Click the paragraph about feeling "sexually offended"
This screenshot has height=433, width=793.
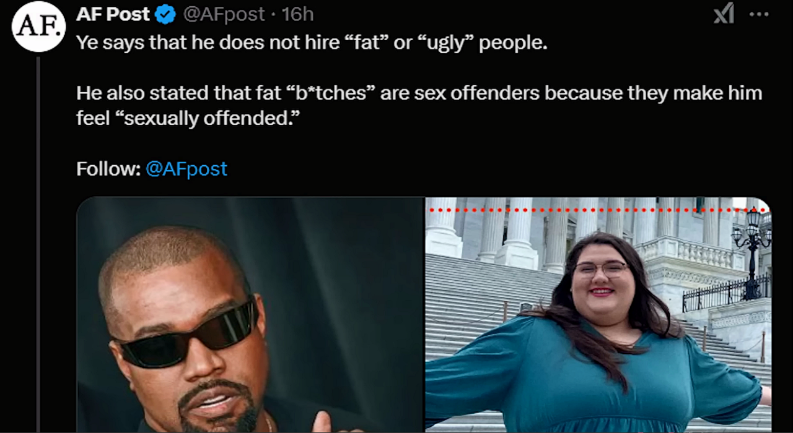(419, 105)
